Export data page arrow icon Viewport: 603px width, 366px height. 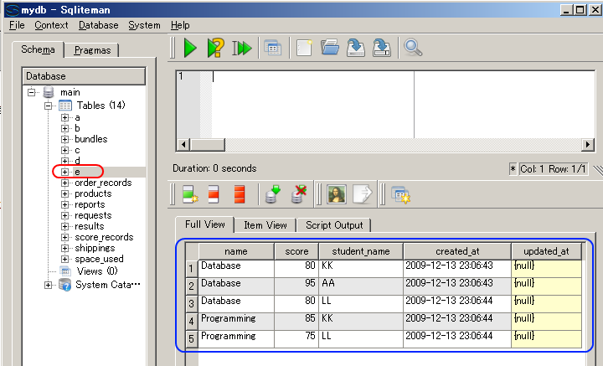pos(363,193)
